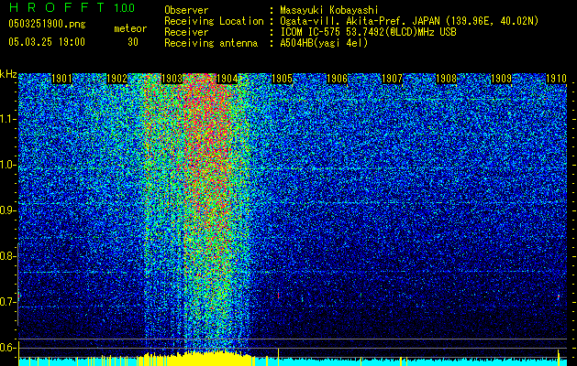Click the kHz axis unit label
This screenshot has height=366, width=577.
(8, 74)
